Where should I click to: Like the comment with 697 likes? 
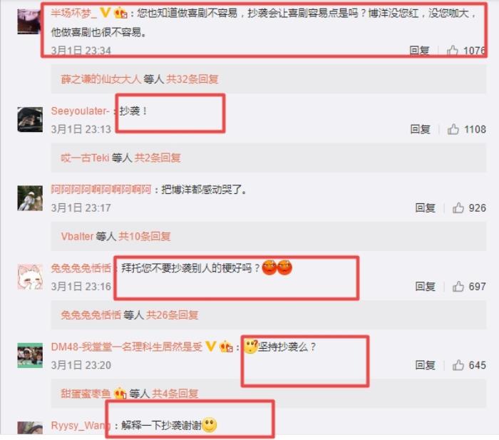(458, 287)
